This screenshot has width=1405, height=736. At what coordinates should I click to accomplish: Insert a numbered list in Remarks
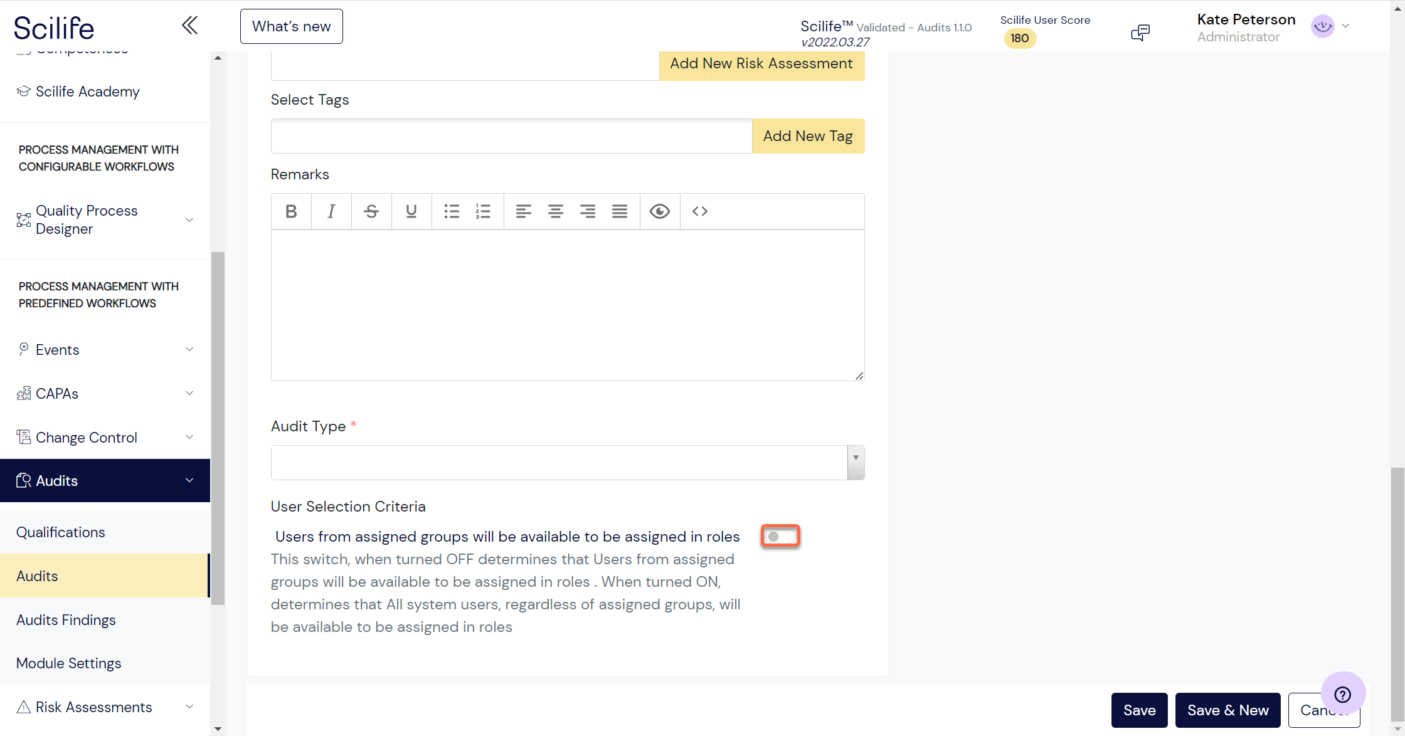483,211
